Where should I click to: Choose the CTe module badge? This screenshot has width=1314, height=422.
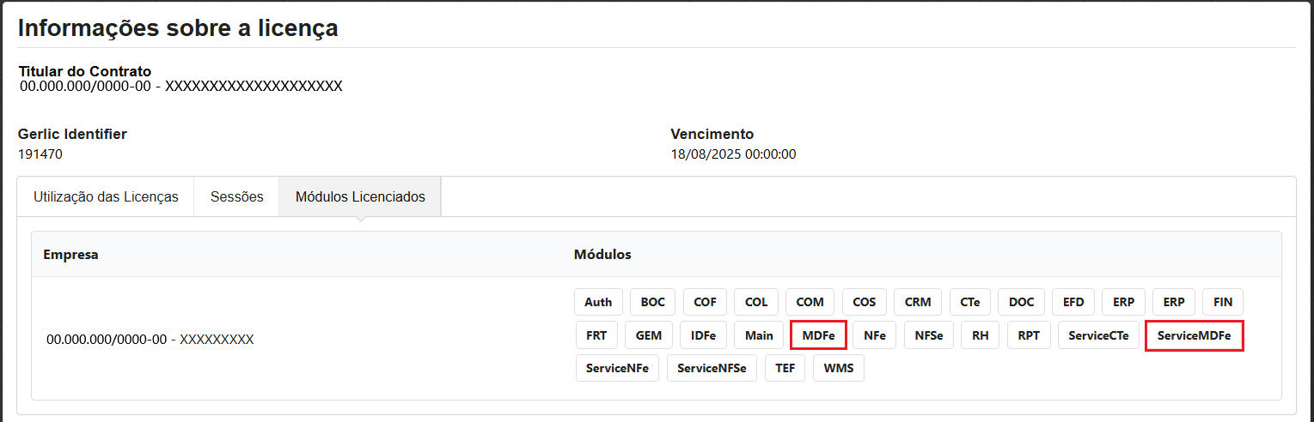tap(970, 302)
